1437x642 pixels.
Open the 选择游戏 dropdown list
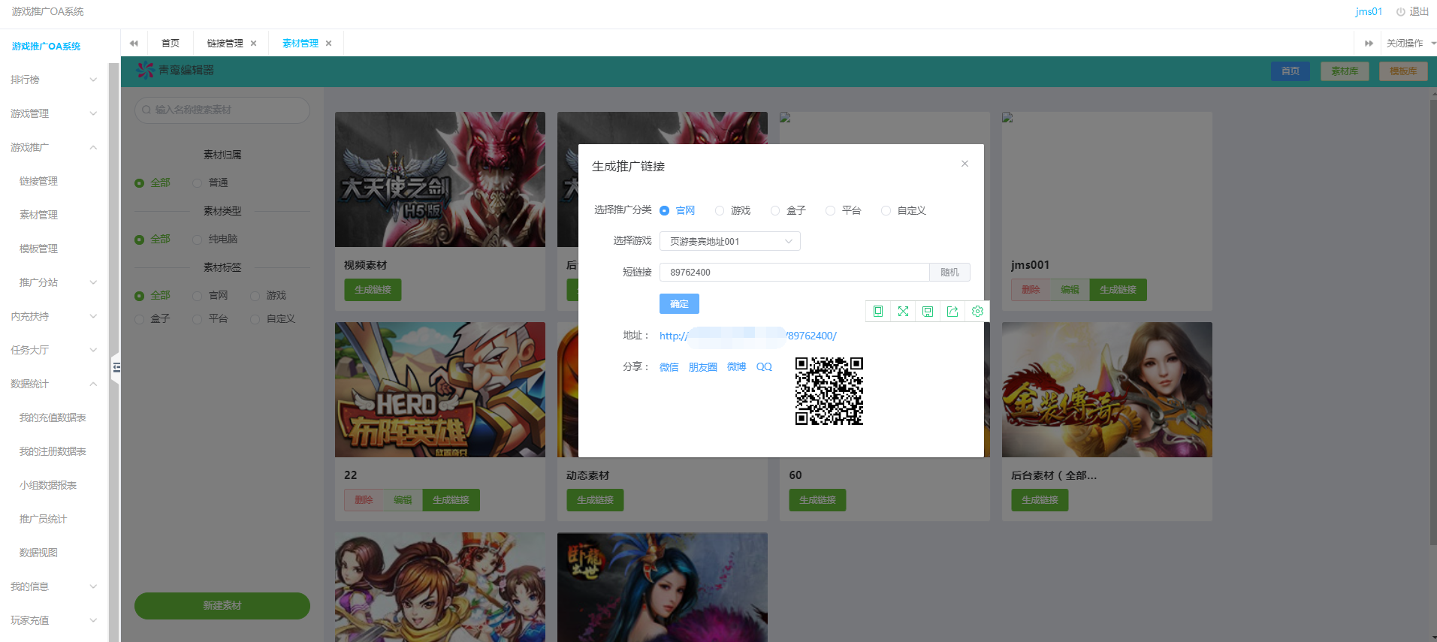point(729,241)
